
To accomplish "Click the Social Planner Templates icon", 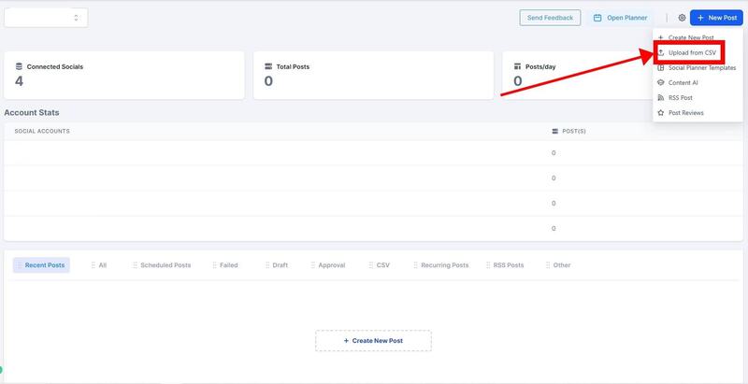I will pyautogui.click(x=661, y=67).
